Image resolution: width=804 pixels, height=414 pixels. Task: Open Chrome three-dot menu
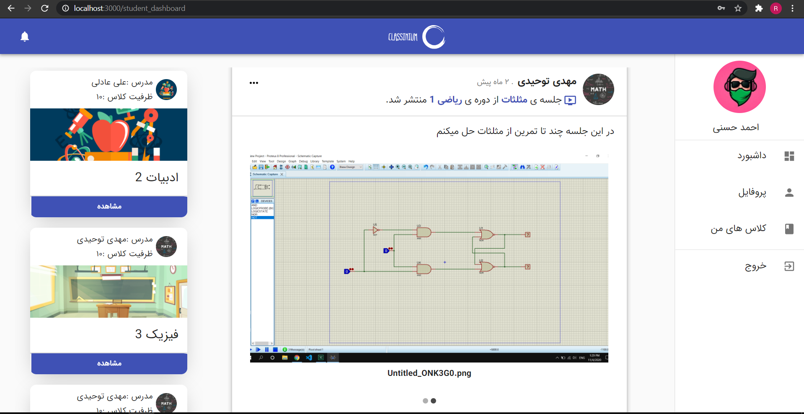(792, 8)
